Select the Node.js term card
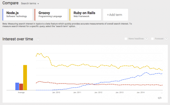This screenshot has height=105, width=170. tap(18, 15)
